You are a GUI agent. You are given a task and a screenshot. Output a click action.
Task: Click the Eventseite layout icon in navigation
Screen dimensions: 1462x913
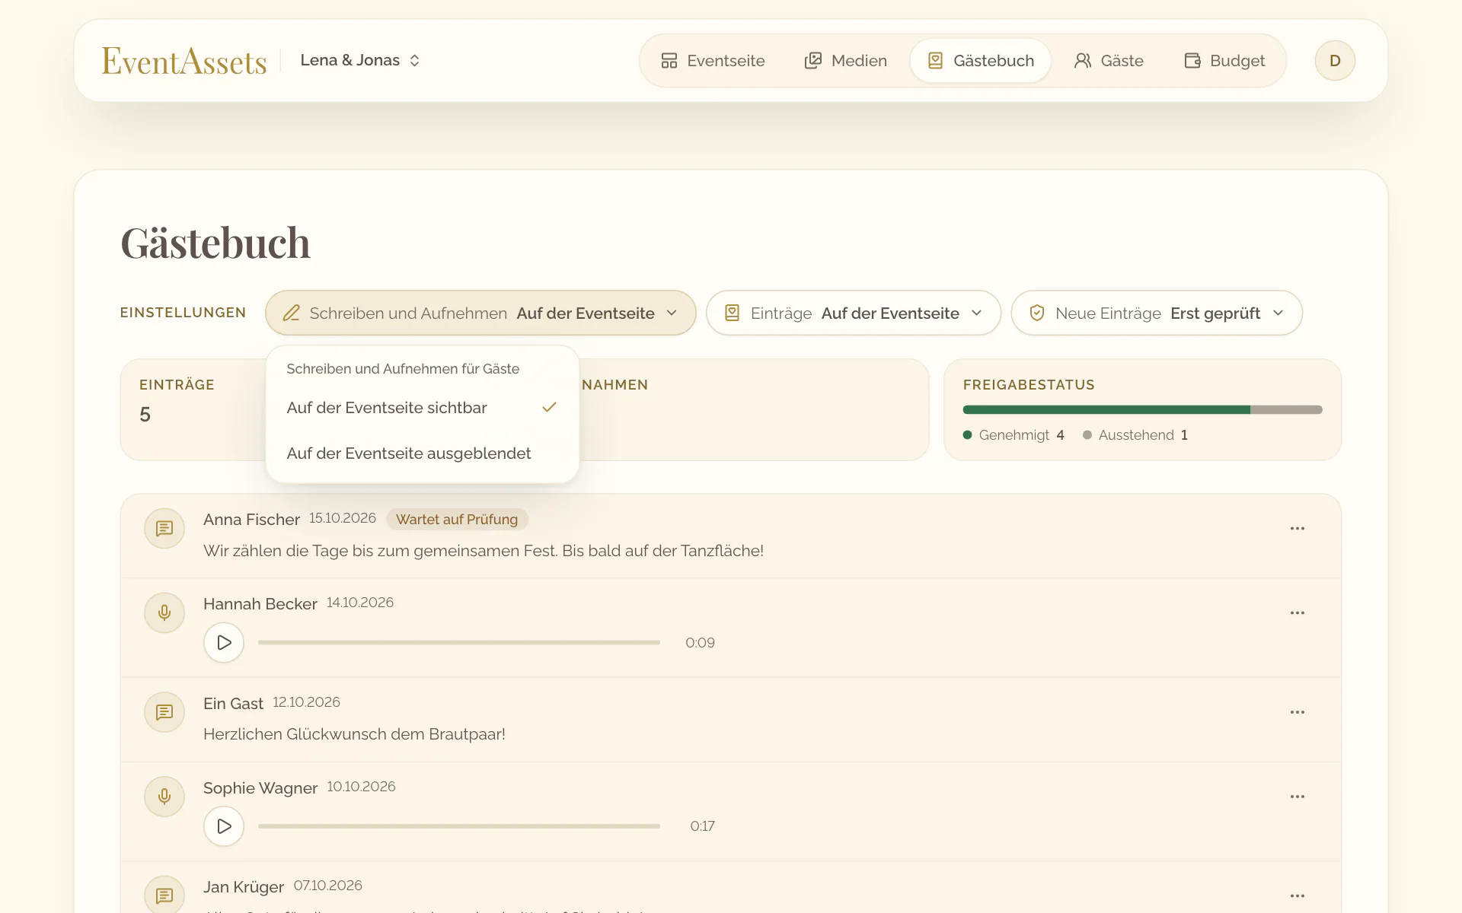[669, 61]
